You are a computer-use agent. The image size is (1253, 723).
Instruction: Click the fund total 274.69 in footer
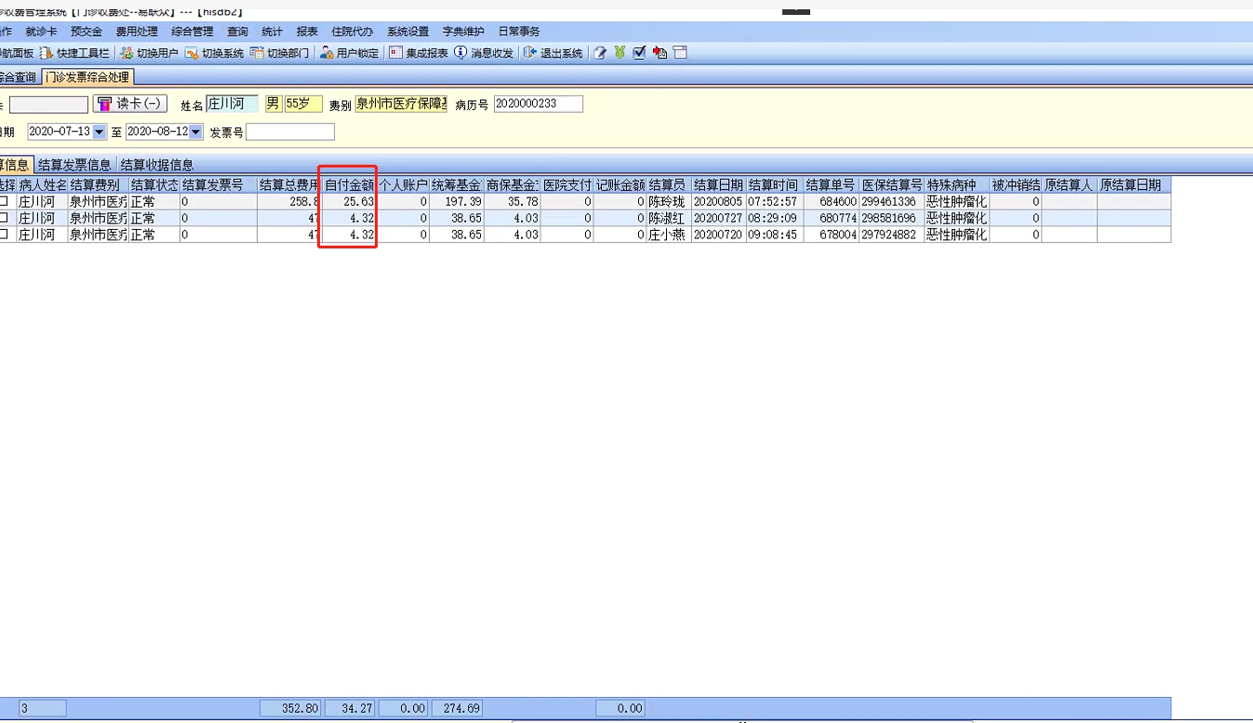[458, 708]
